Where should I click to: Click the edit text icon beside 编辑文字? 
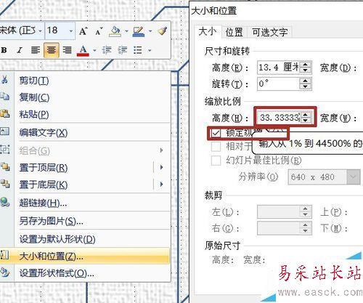4,131
